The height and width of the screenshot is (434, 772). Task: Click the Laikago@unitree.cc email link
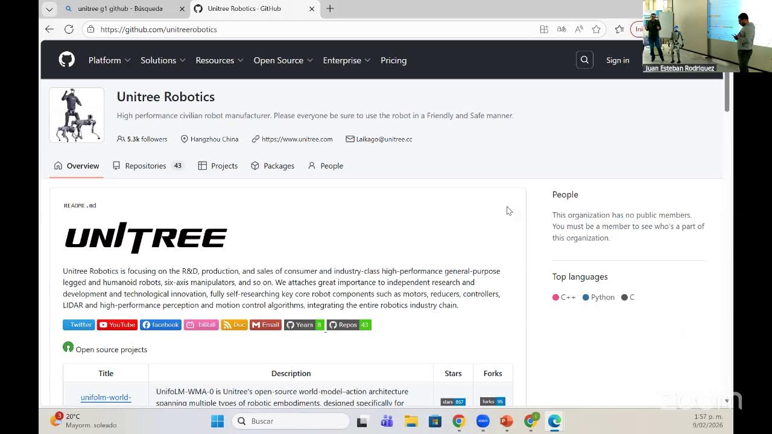(x=384, y=139)
